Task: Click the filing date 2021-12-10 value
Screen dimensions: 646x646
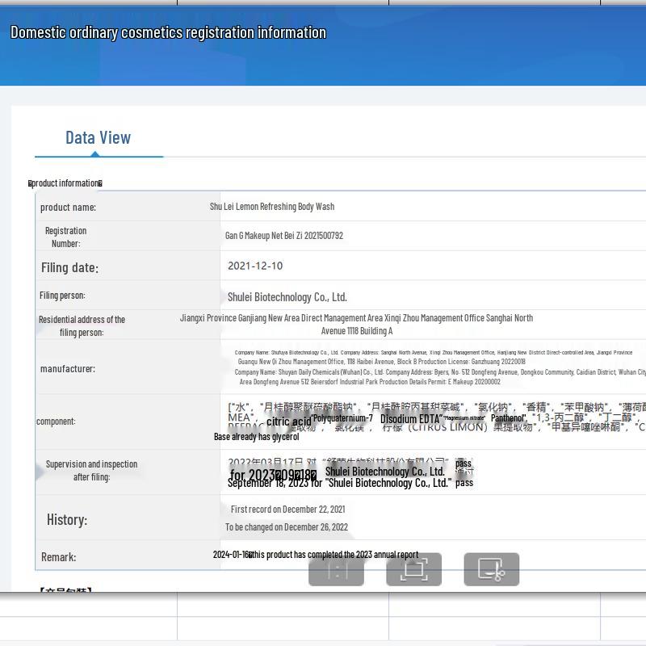Action: [255, 266]
